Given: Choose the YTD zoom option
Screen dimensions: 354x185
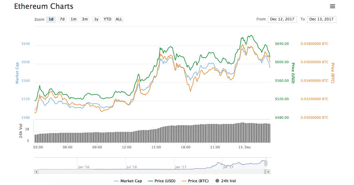Looking at the screenshot, I should 107,19.
